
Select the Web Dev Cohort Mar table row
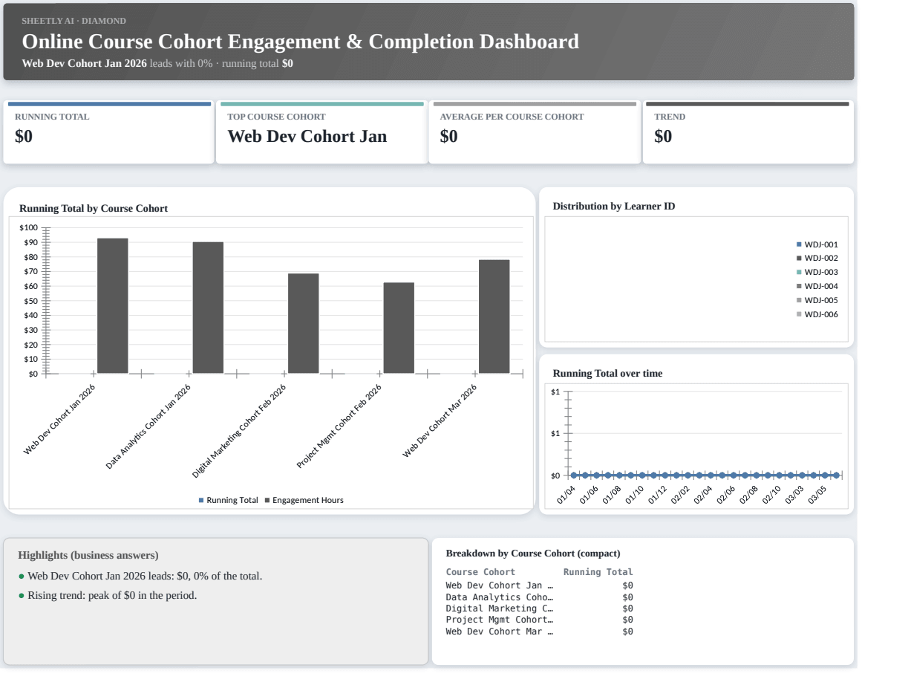[540, 632]
